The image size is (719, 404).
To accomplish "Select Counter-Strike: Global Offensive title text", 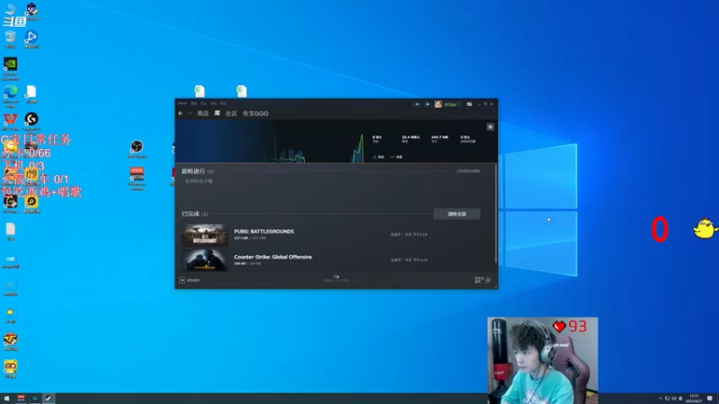I will (x=273, y=257).
